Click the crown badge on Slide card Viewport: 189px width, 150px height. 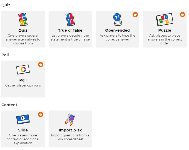[41, 114]
